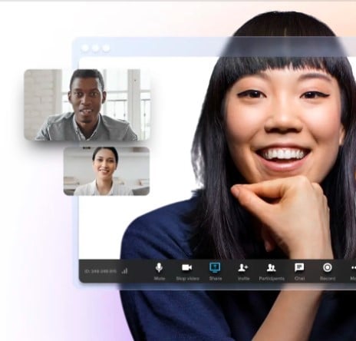Click the "Chat" text label
Image resolution: width=356 pixels, height=341 pixels.
(x=299, y=279)
